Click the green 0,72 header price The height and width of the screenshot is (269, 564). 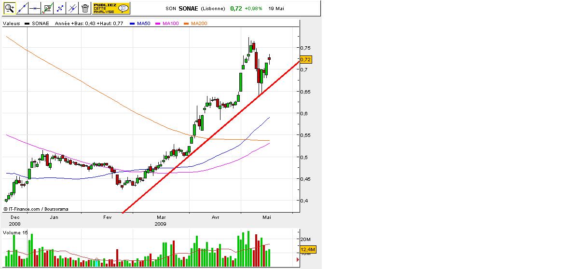coord(236,8)
